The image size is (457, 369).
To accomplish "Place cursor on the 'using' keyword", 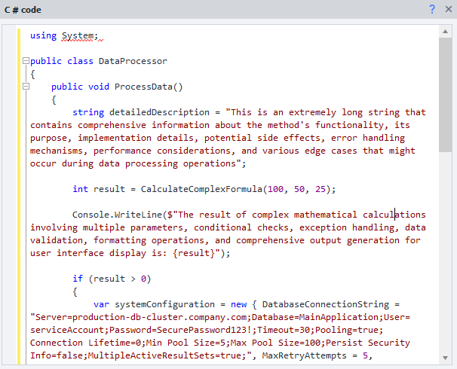I will click(43, 35).
